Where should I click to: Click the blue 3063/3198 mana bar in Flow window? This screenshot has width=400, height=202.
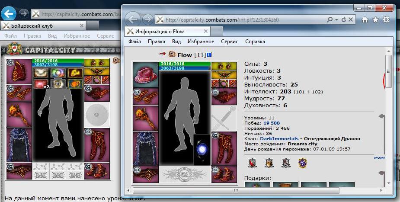[x=185, y=68]
